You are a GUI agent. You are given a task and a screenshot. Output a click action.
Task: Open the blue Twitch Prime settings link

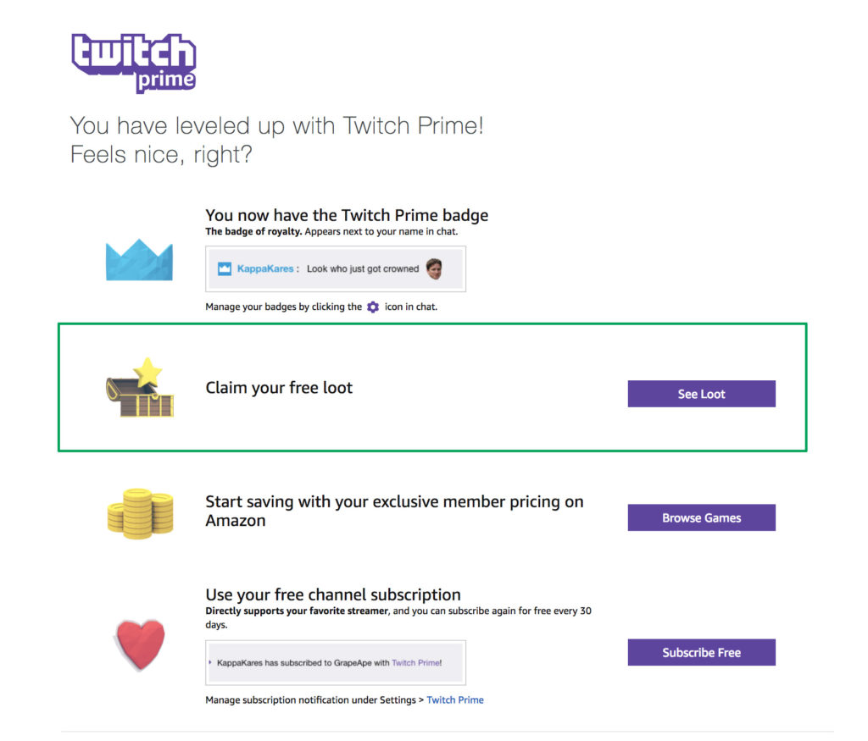(x=455, y=700)
